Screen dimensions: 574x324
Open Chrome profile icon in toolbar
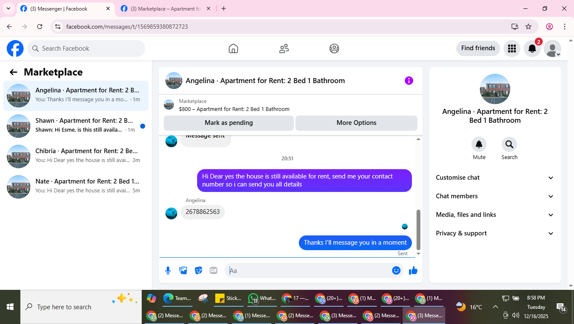[x=550, y=27]
